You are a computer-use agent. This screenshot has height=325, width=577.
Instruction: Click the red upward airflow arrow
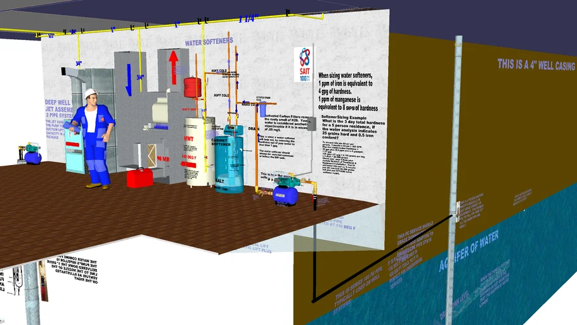coord(173,67)
